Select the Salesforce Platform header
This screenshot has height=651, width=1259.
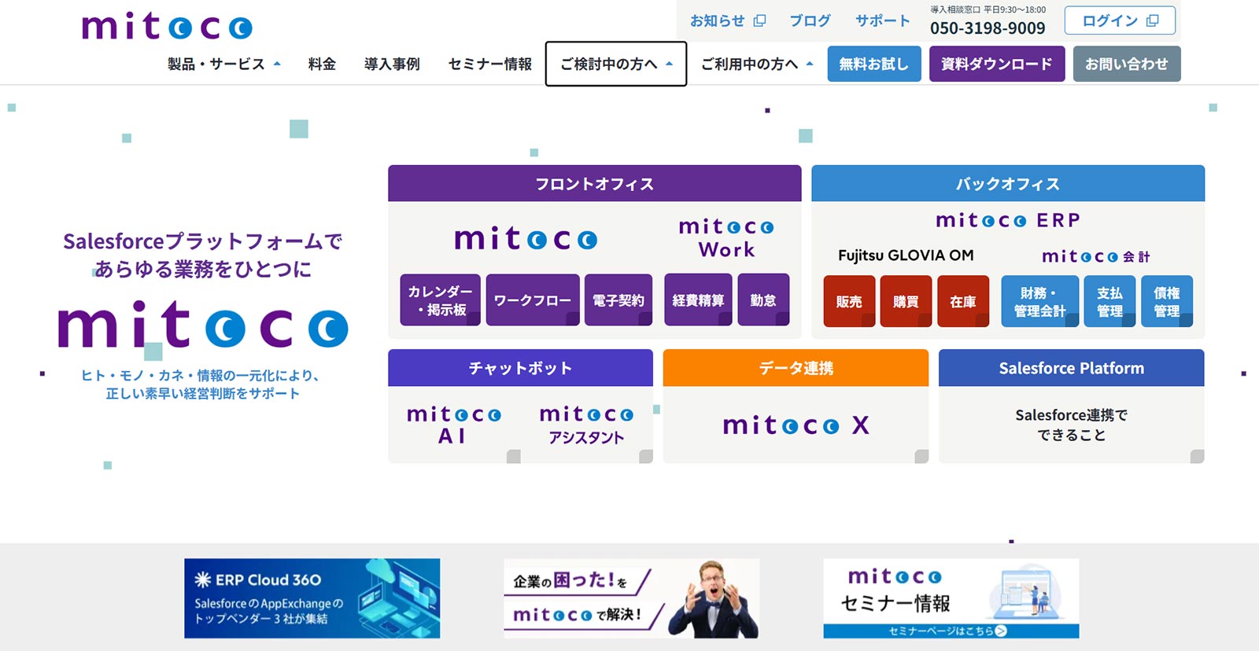tap(1072, 367)
